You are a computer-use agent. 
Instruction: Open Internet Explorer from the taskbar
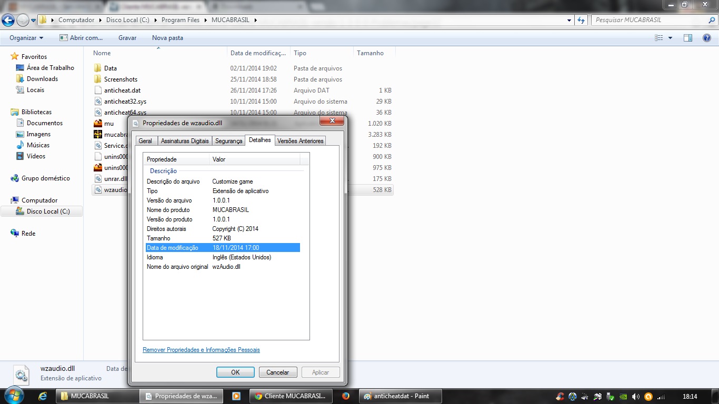click(43, 396)
